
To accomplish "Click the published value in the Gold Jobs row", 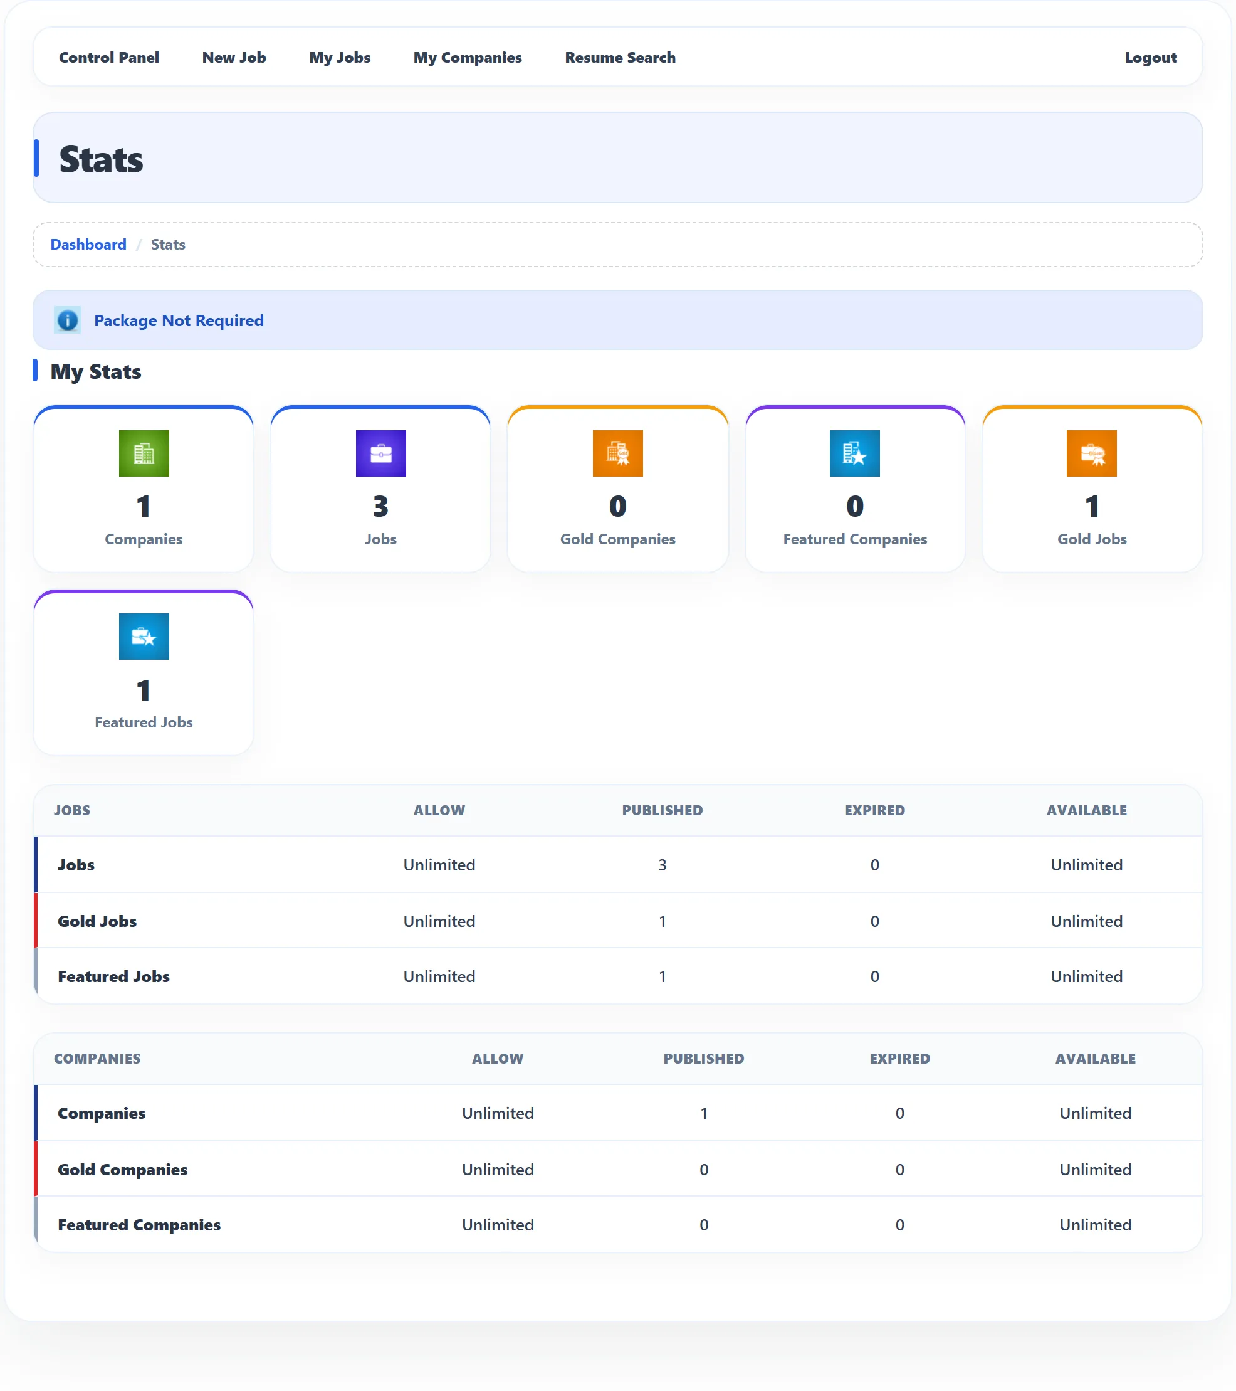I will (x=662, y=921).
